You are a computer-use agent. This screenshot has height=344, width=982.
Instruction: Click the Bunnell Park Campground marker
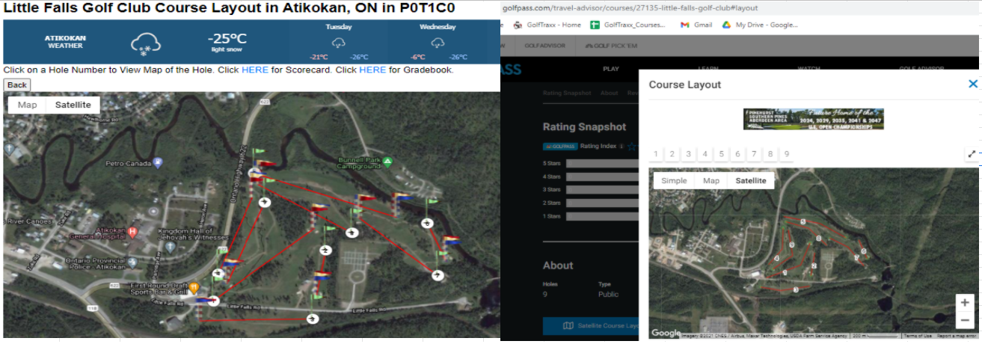coord(388,161)
